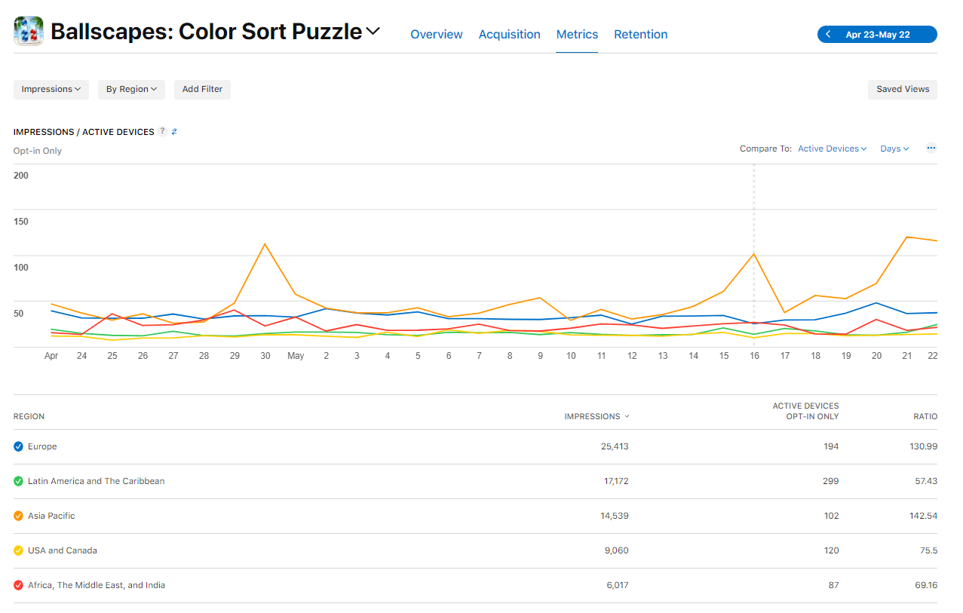
Task: Open the Impressions metric dropdown
Action: coord(51,89)
